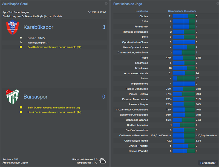Click the Karabükspor stats column header
The width and height of the screenshot is (219, 167).
tap(176, 11)
